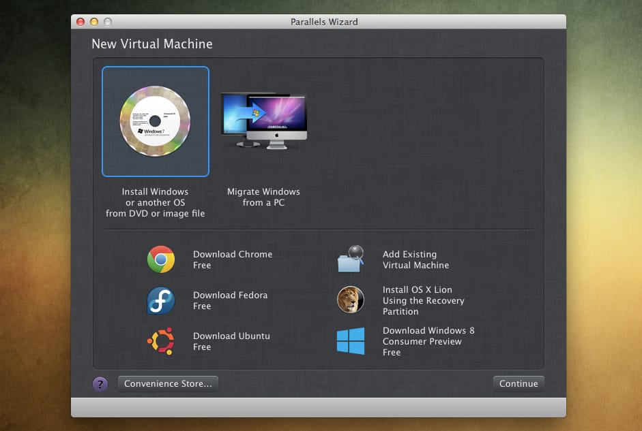This screenshot has width=642, height=431.
Task: Select 'Download Windows 8 Consumer Preview' text
Action: pos(428,336)
